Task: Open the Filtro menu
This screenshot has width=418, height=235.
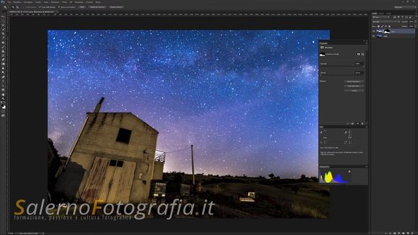Action: pyautogui.click(x=64, y=2)
